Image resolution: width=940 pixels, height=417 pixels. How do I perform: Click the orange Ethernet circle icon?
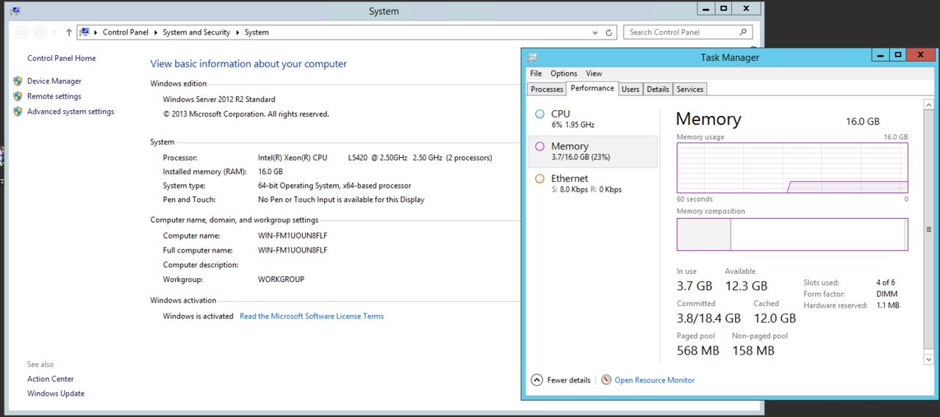[539, 178]
